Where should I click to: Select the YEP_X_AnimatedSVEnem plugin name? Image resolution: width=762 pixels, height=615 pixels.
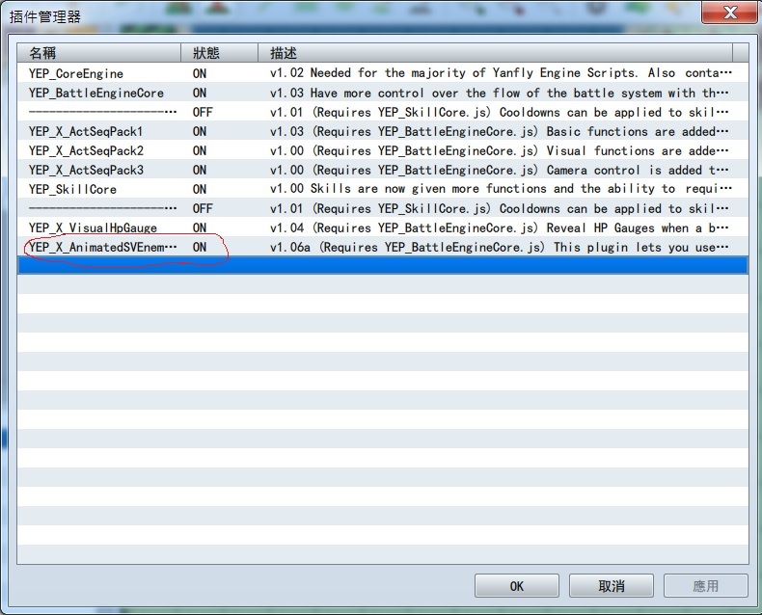tap(102, 248)
